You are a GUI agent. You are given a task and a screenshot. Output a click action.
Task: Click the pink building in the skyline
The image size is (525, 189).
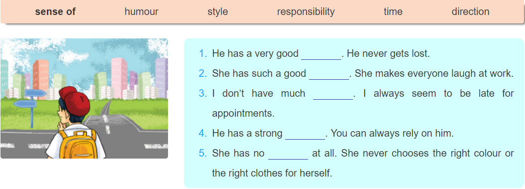119,78
